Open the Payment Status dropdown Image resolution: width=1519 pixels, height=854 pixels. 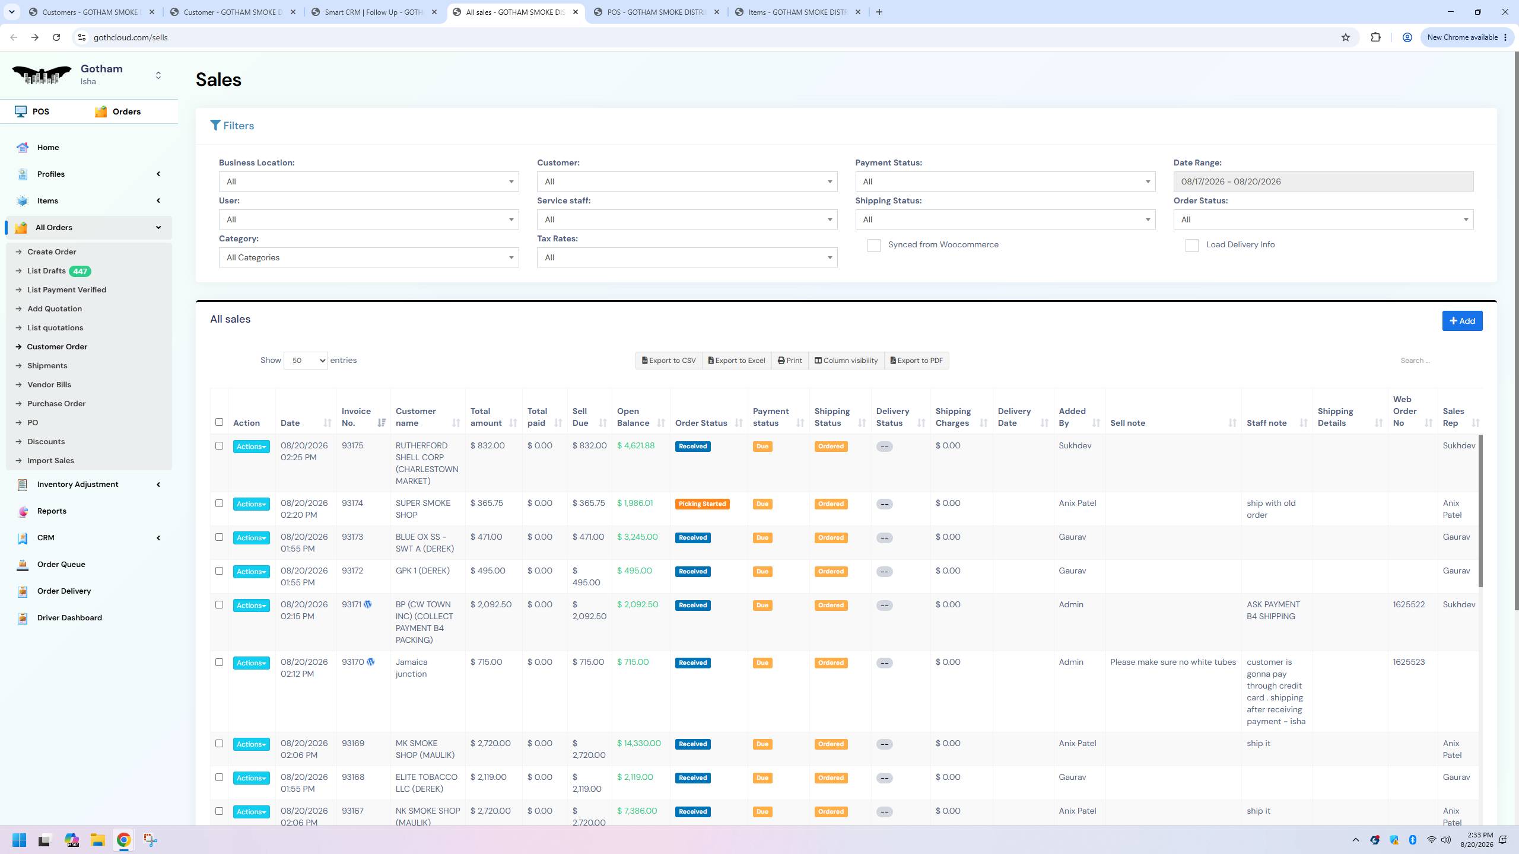coord(1005,181)
